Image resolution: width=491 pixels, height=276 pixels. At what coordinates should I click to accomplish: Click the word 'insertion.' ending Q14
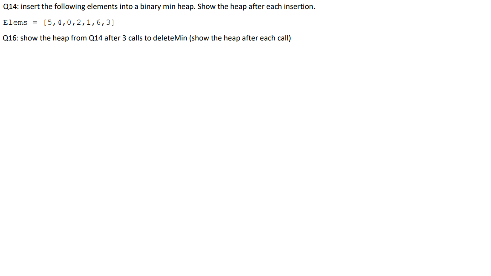pos(300,6)
